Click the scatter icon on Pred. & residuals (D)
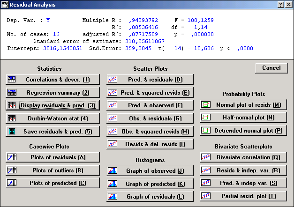Screen dimensions: 294x207 coord(113,80)
